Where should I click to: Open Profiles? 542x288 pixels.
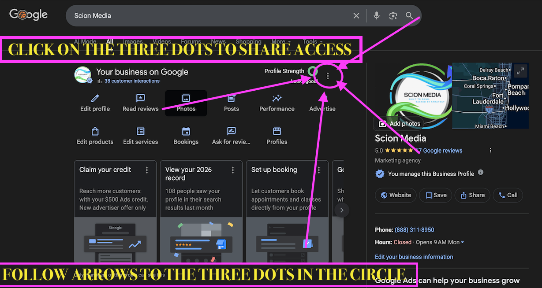pyautogui.click(x=277, y=136)
